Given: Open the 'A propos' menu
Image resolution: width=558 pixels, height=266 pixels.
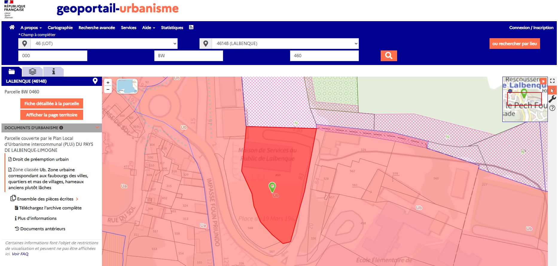Looking at the screenshot, I should (x=31, y=28).
